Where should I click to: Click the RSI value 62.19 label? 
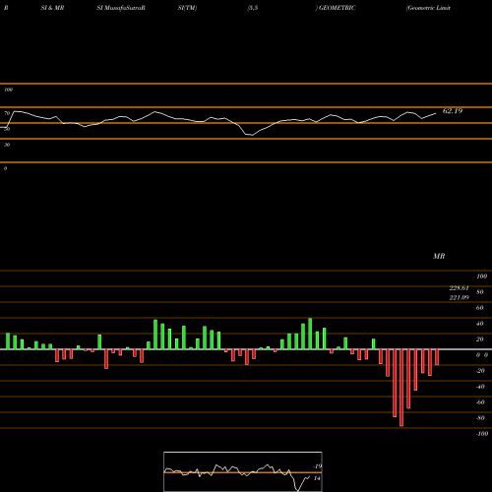click(x=453, y=111)
